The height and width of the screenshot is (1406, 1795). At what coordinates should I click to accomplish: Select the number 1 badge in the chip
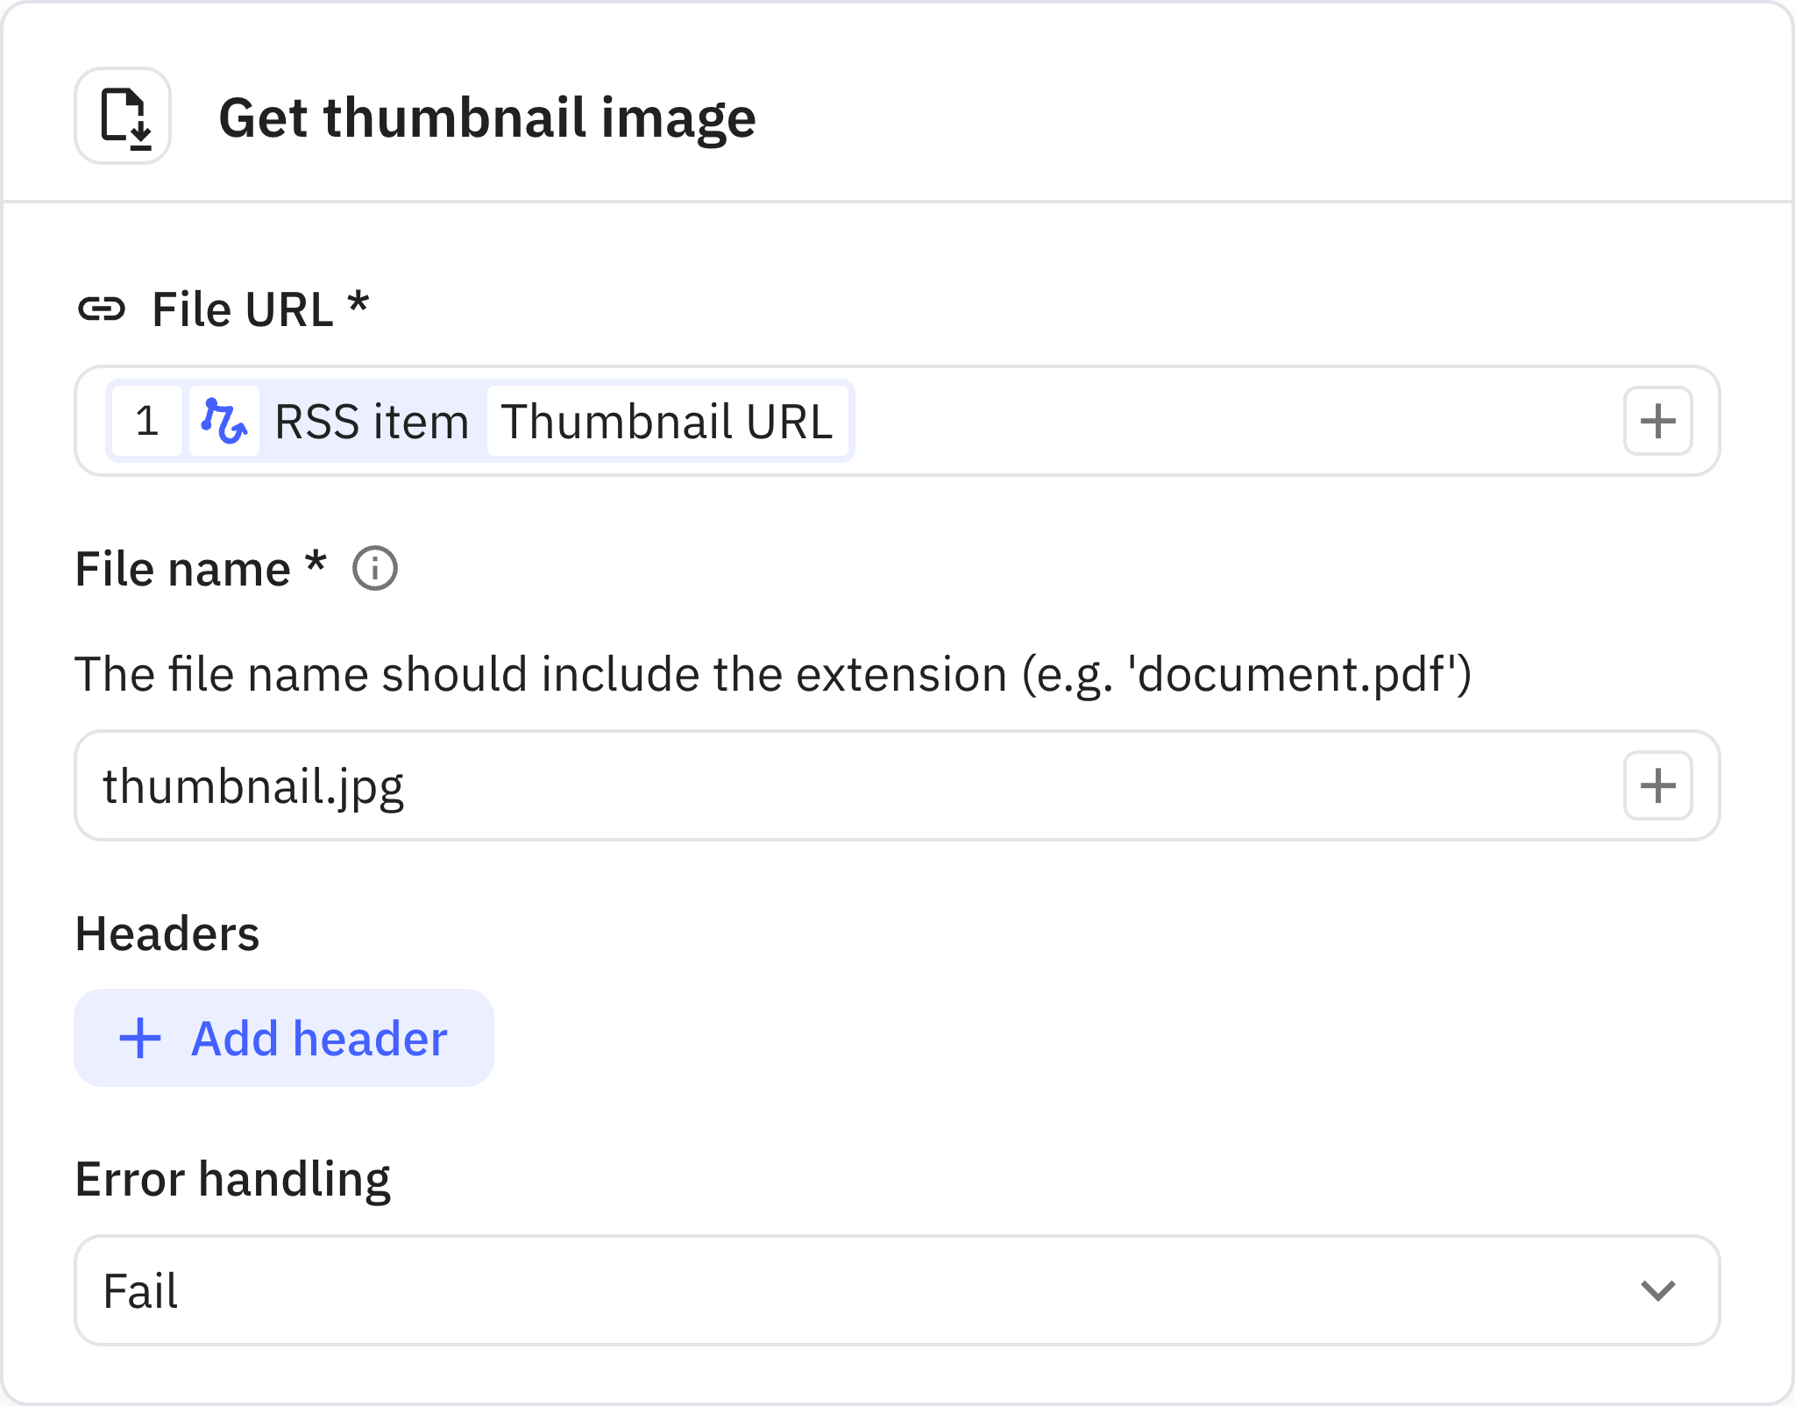(147, 421)
